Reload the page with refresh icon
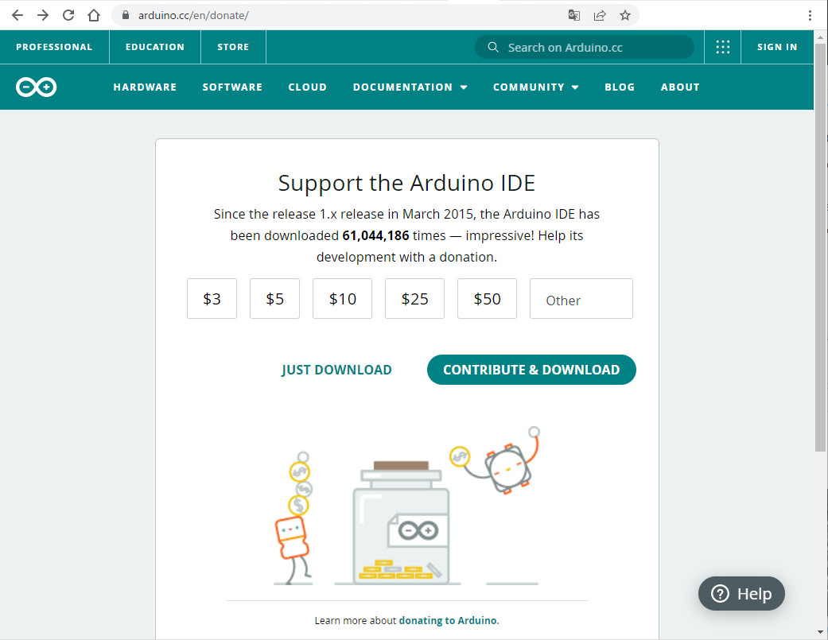Screen dimensions: 828x640 pos(68,15)
